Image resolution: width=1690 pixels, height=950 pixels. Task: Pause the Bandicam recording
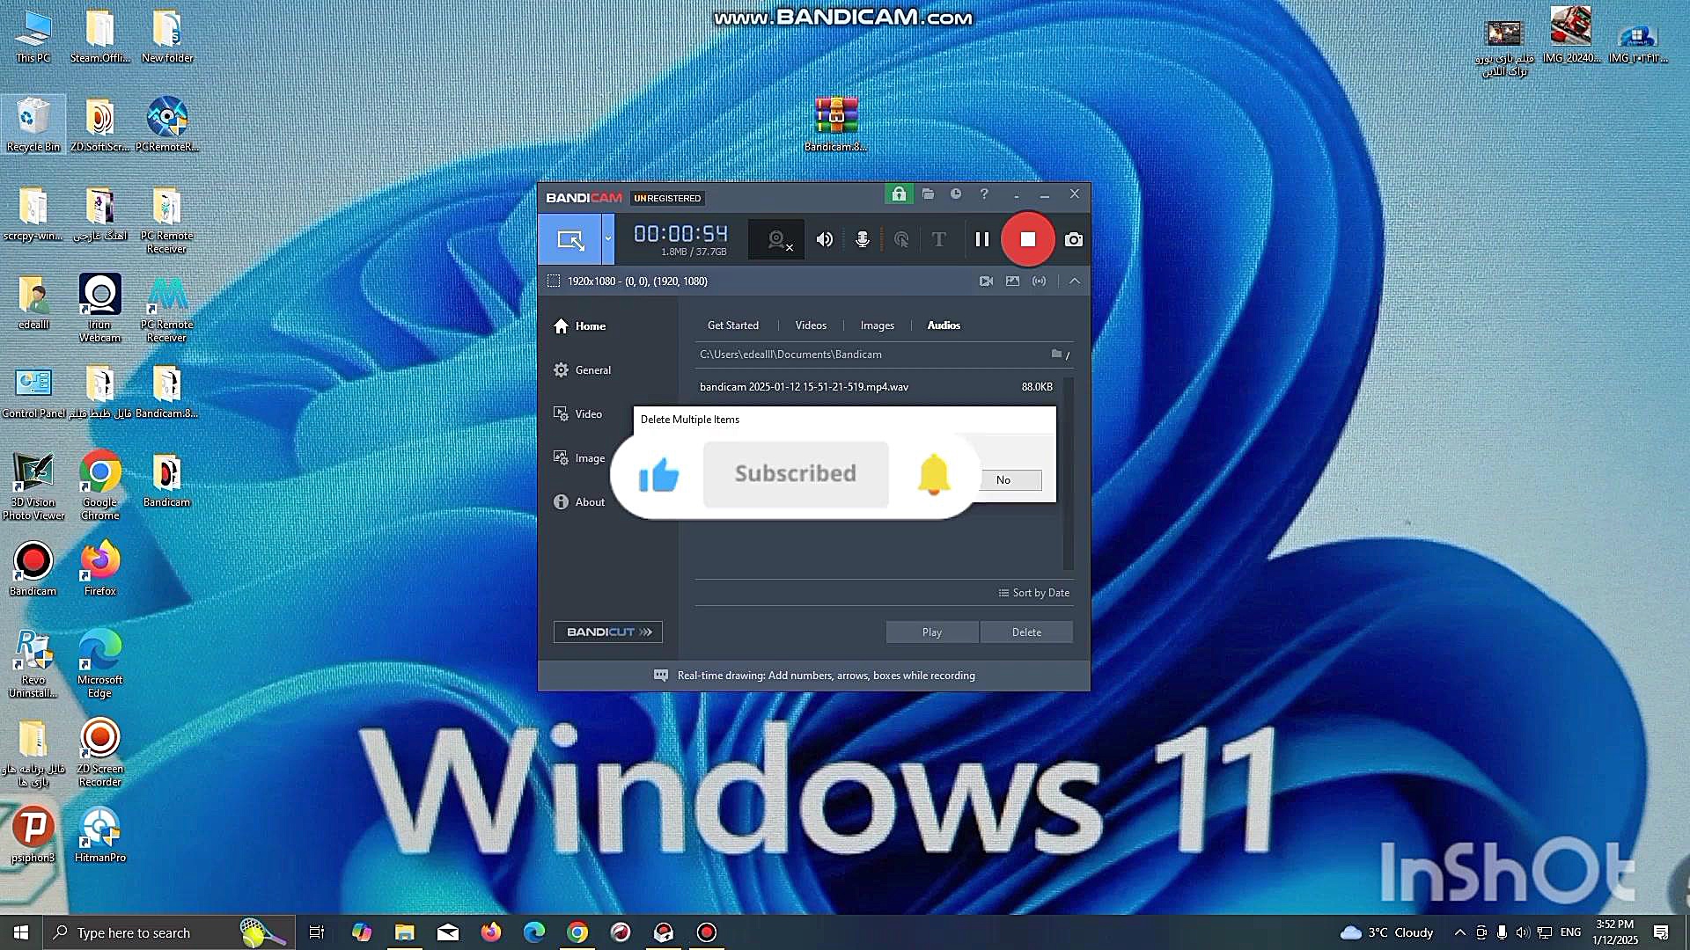click(982, 239)
